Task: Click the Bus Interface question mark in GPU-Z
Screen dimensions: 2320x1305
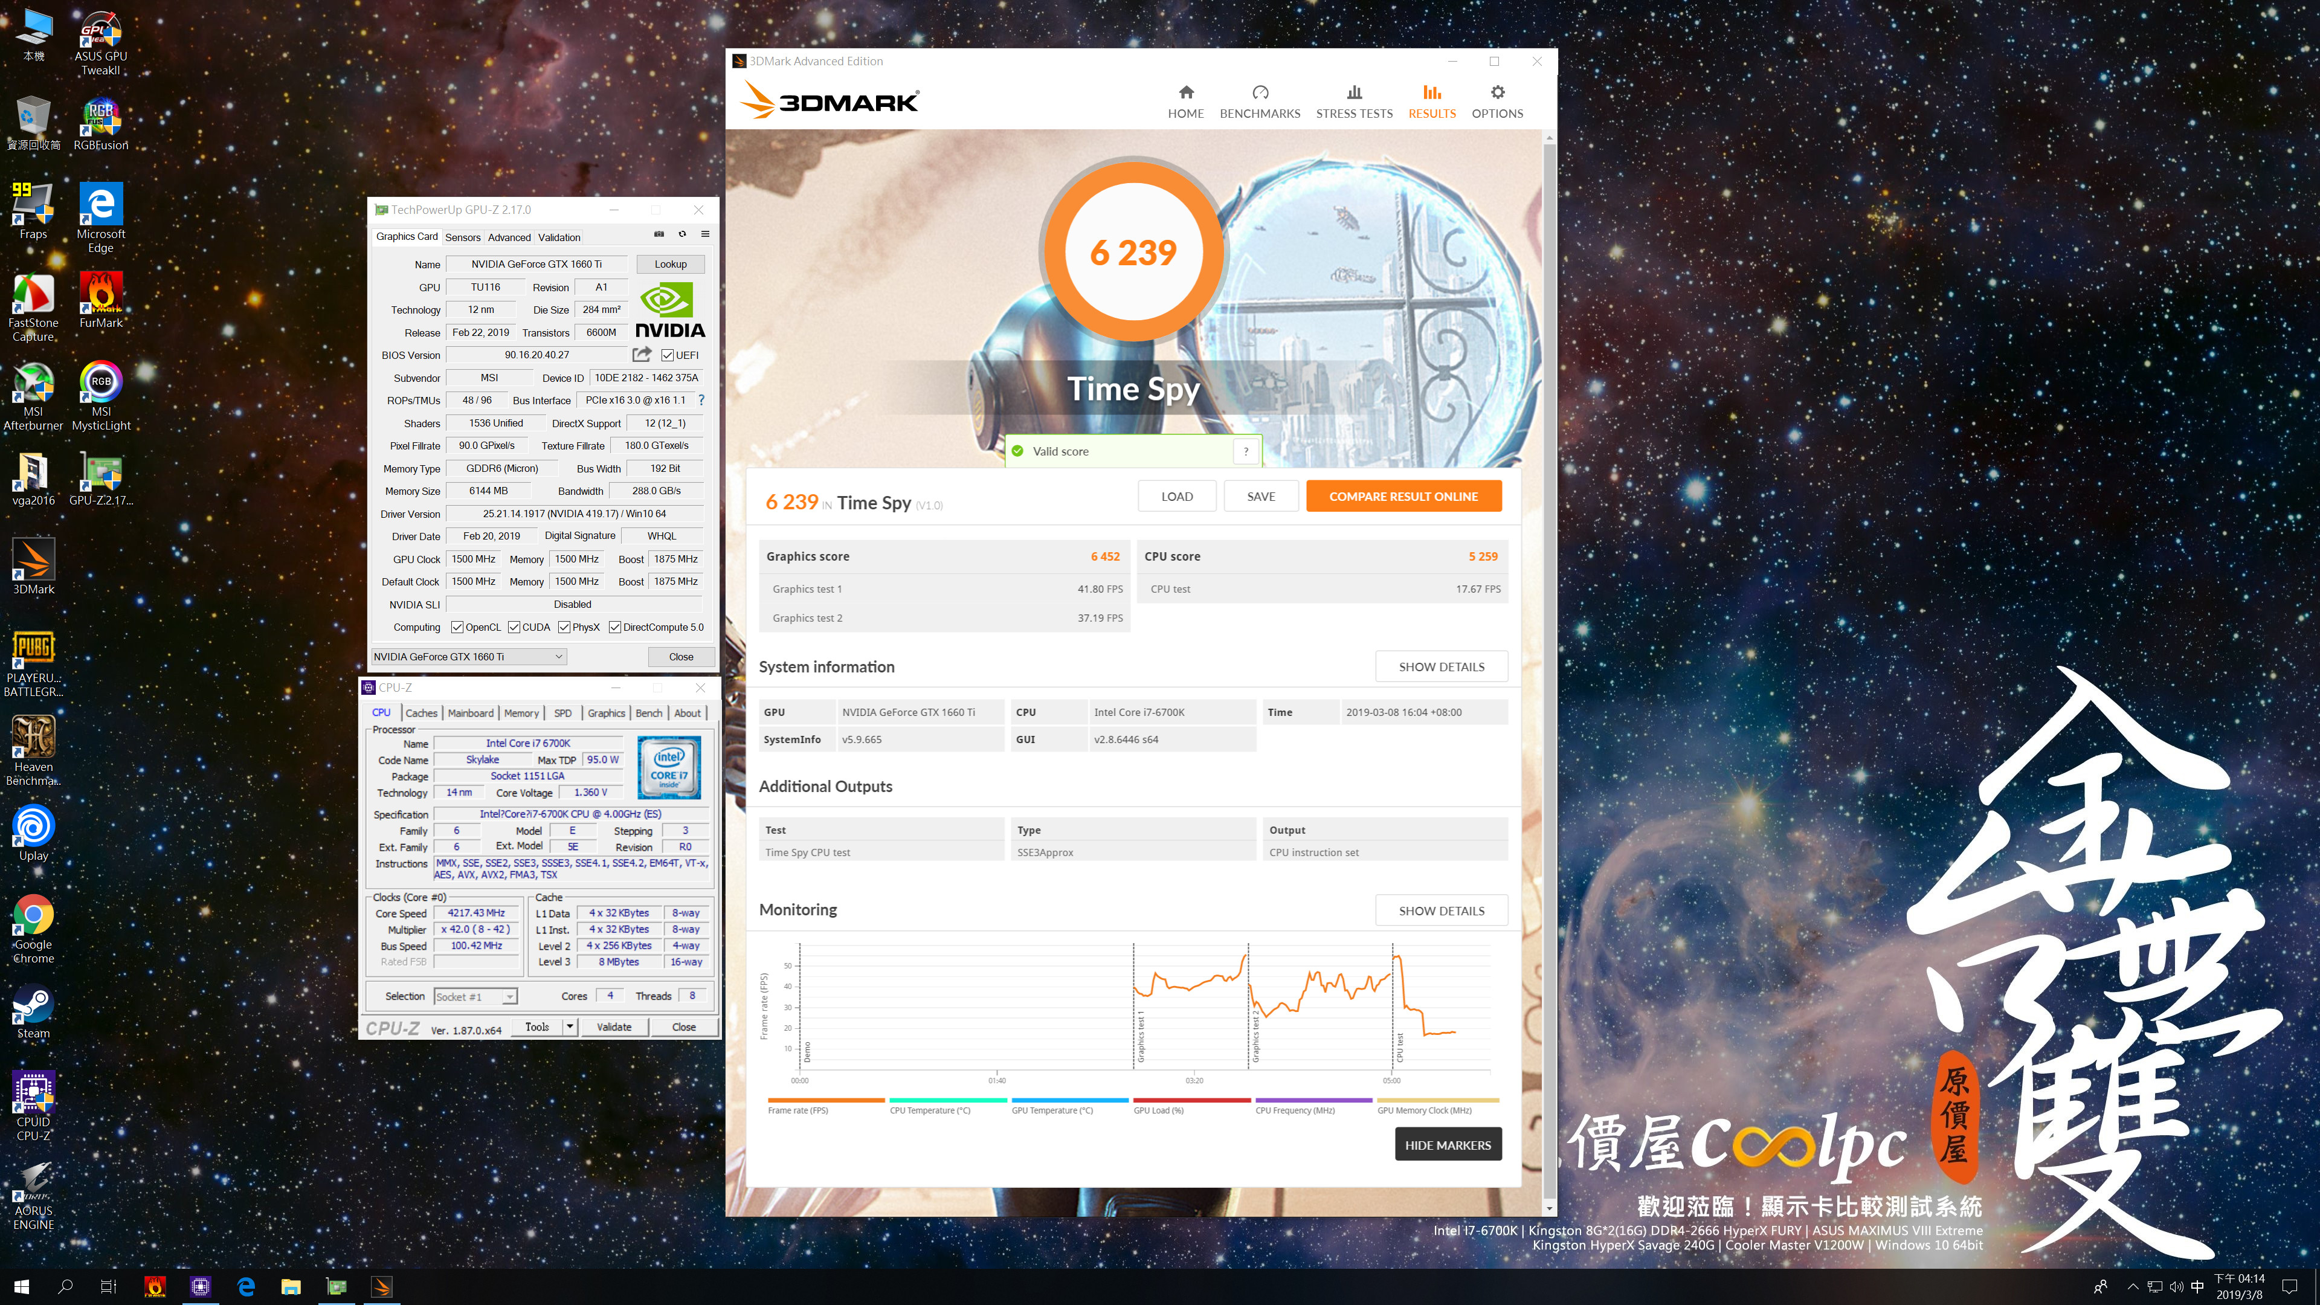Action: [x=701, y=400]
